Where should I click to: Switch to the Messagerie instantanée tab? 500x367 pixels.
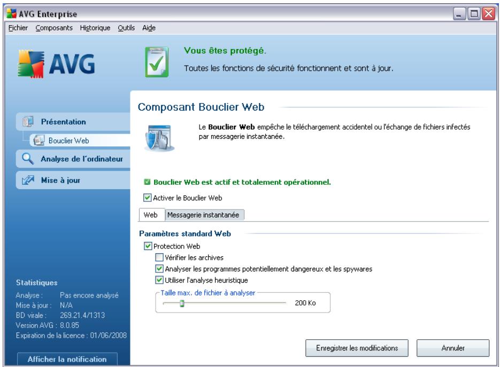pos(204,215)
